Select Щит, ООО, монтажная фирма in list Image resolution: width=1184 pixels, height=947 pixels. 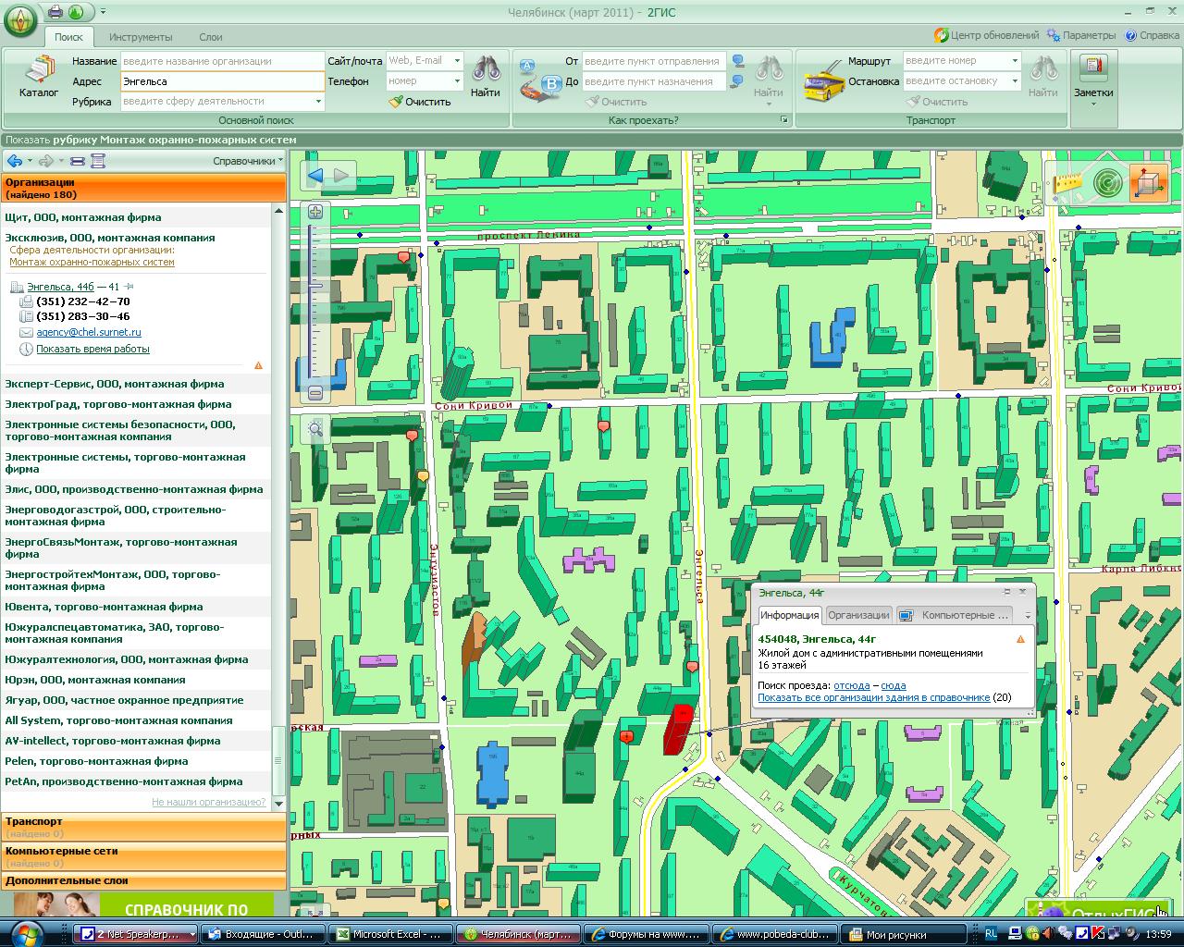83,217
